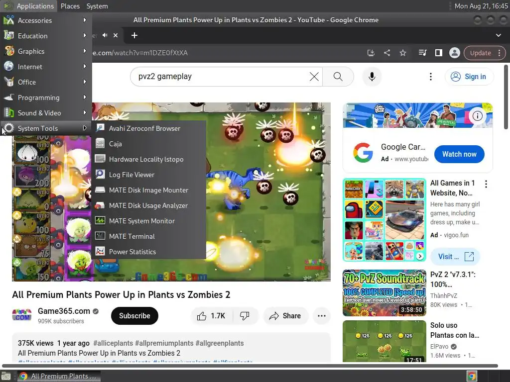Open MATE Disk Usage Analyzer

pyautogui.click(x=149, y=205)
